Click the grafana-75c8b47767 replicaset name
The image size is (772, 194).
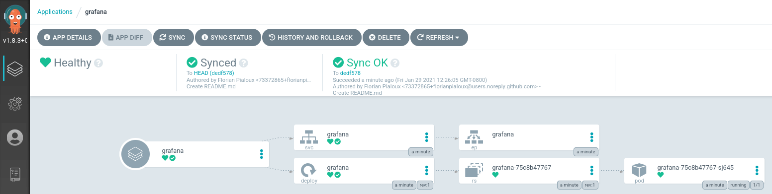522,168
